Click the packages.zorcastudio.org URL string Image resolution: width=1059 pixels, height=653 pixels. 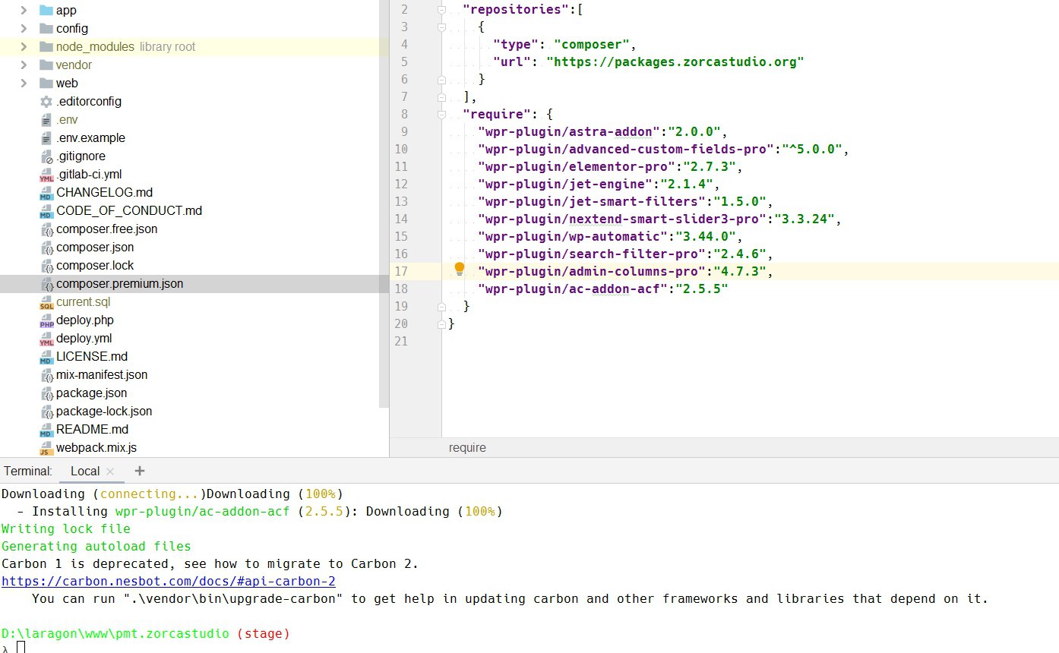675,62
